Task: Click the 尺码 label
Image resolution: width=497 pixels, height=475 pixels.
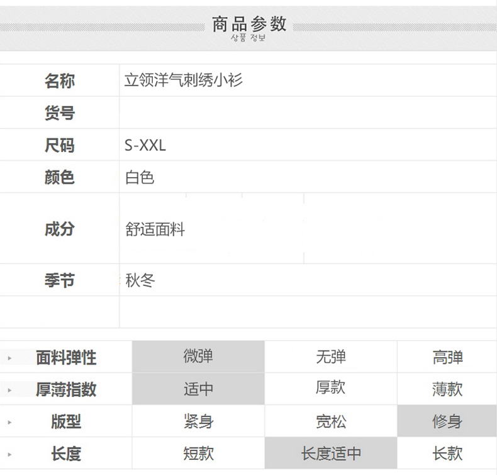Action: [60, 145]
